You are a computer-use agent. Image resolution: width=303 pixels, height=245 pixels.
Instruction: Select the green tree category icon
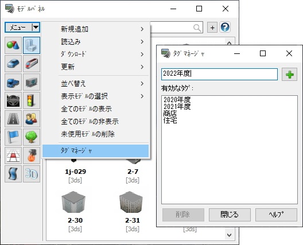32,137
